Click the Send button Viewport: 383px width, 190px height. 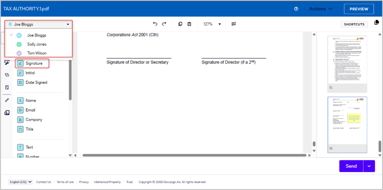[x=351, y=166]
